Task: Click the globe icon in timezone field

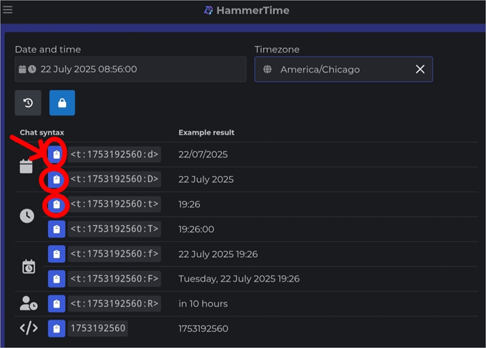Action: (267, 69)
